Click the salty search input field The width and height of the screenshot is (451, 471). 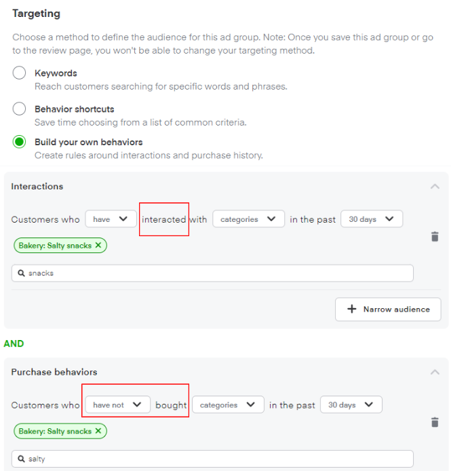(217, 459)
